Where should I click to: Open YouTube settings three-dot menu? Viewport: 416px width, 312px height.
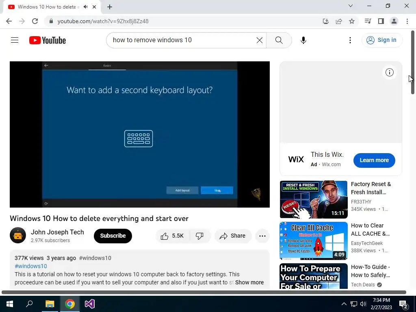350,40
